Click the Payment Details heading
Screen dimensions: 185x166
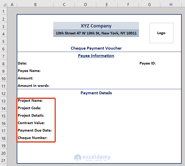pos(96,93)
